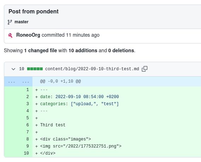Click the commit title Post from pondent
The image size is (201, 162).
click(x=33, y=11)
